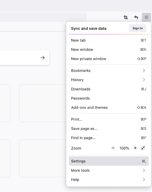Open Settings from the menu
The height and width of the screenshot is (192, 152).
coord(109,161)
